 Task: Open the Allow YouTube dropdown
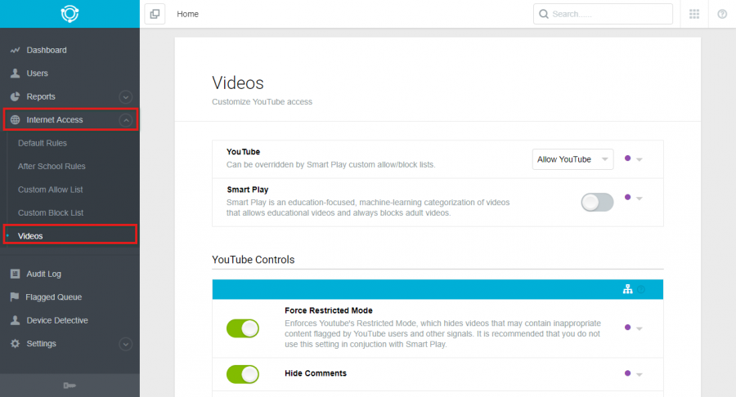click(572, 159)
